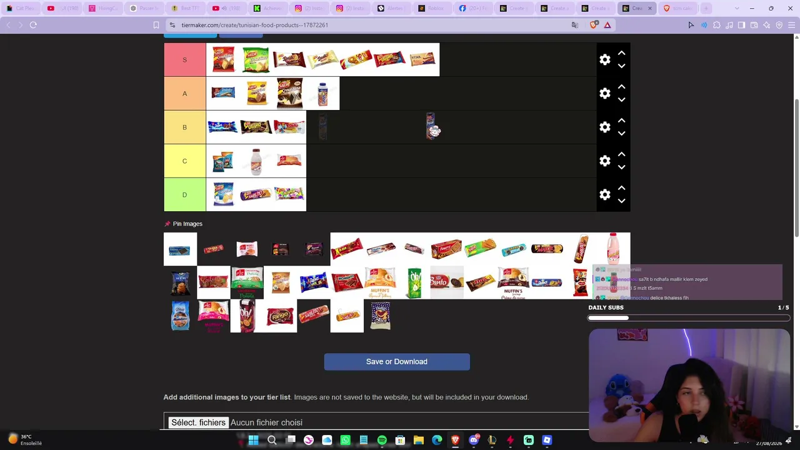
Task: Move the A tier row up
Action: (621, 87)
